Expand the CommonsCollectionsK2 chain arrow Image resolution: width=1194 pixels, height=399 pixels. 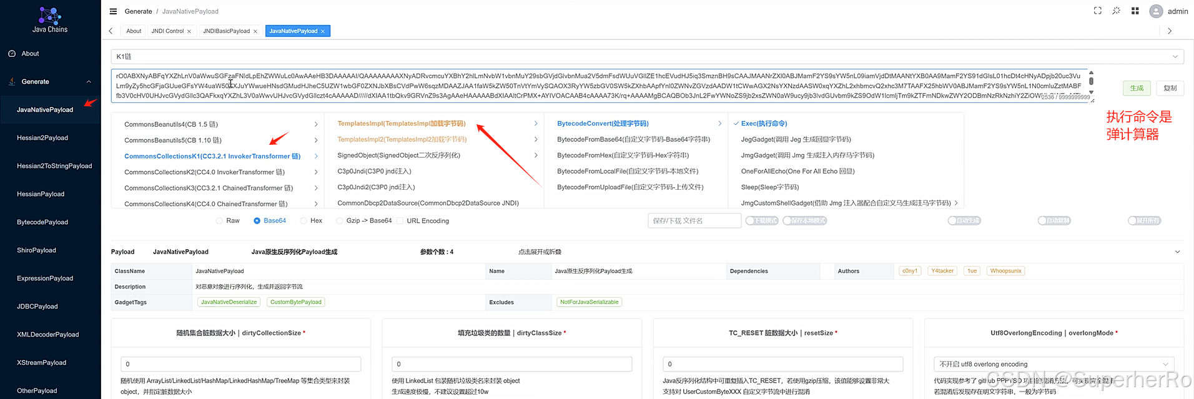click(x=316, y=172)
